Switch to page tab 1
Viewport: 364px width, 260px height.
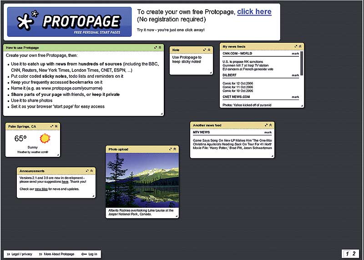(x=347, y=254)
